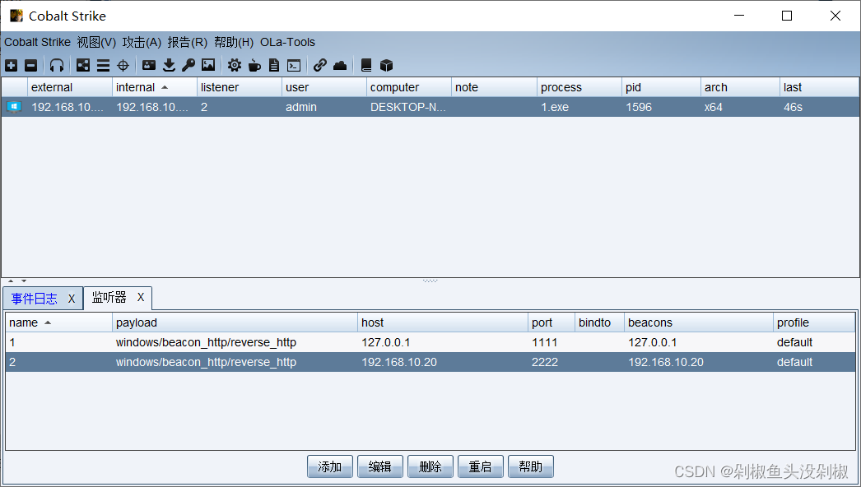Sort listeners by profile column header
This screenshot has height=487, width=861.
814,322
